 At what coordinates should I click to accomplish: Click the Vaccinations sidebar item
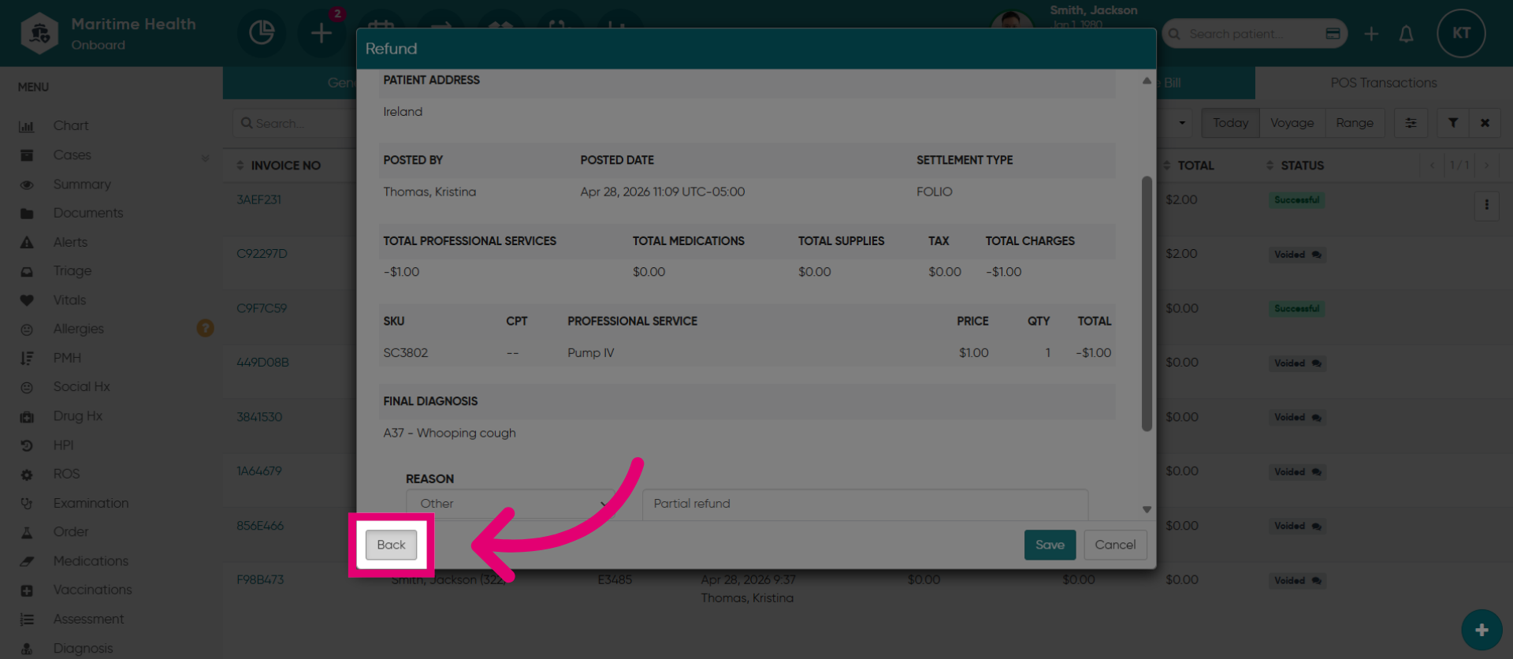(92, 590)
